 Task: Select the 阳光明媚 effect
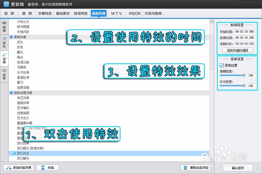(23, 27)
